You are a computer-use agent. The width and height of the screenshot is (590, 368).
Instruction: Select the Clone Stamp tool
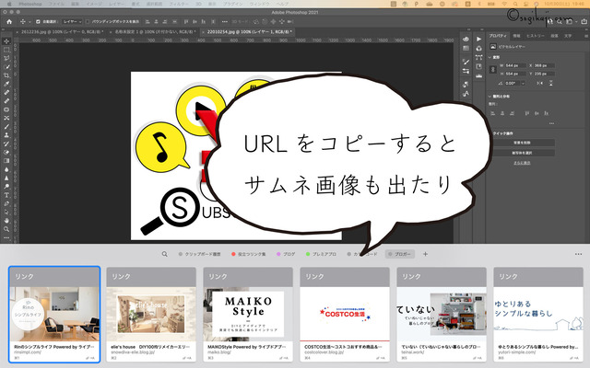click(6, 135)
